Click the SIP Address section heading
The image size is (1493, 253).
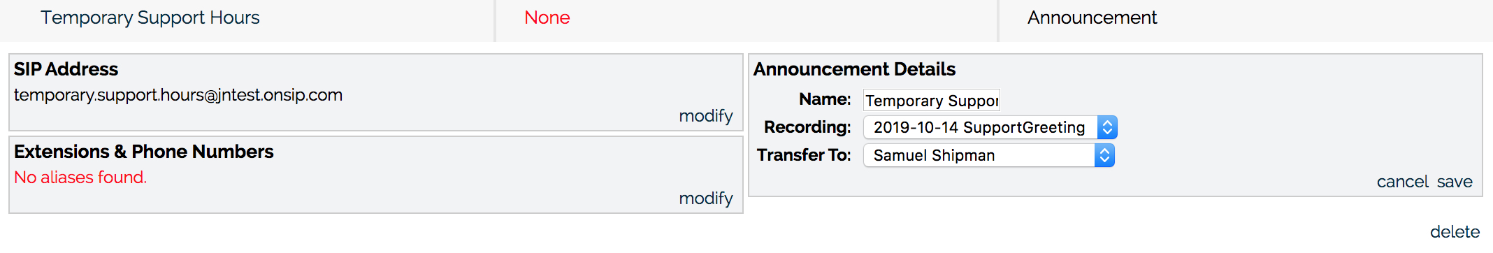tap(66, 69)
